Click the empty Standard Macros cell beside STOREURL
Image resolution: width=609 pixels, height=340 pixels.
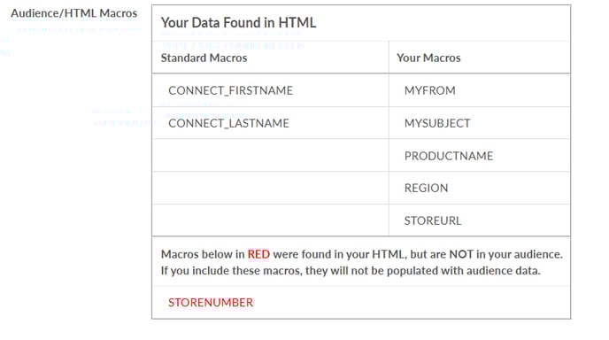[x=270, y=220]
